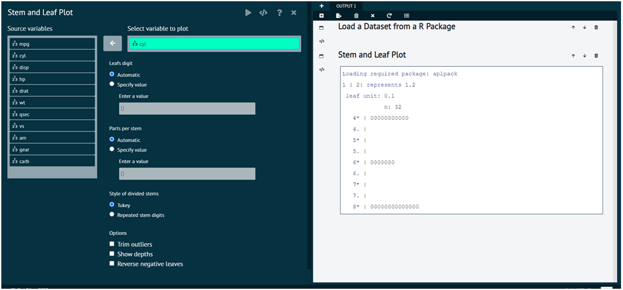Click the 'leaf unit: 0.1' line
This screenshot has width=623, height=290.
pos(370,96)
